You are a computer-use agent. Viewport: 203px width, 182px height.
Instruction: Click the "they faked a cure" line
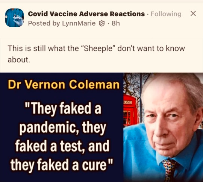tap(62, 165)
